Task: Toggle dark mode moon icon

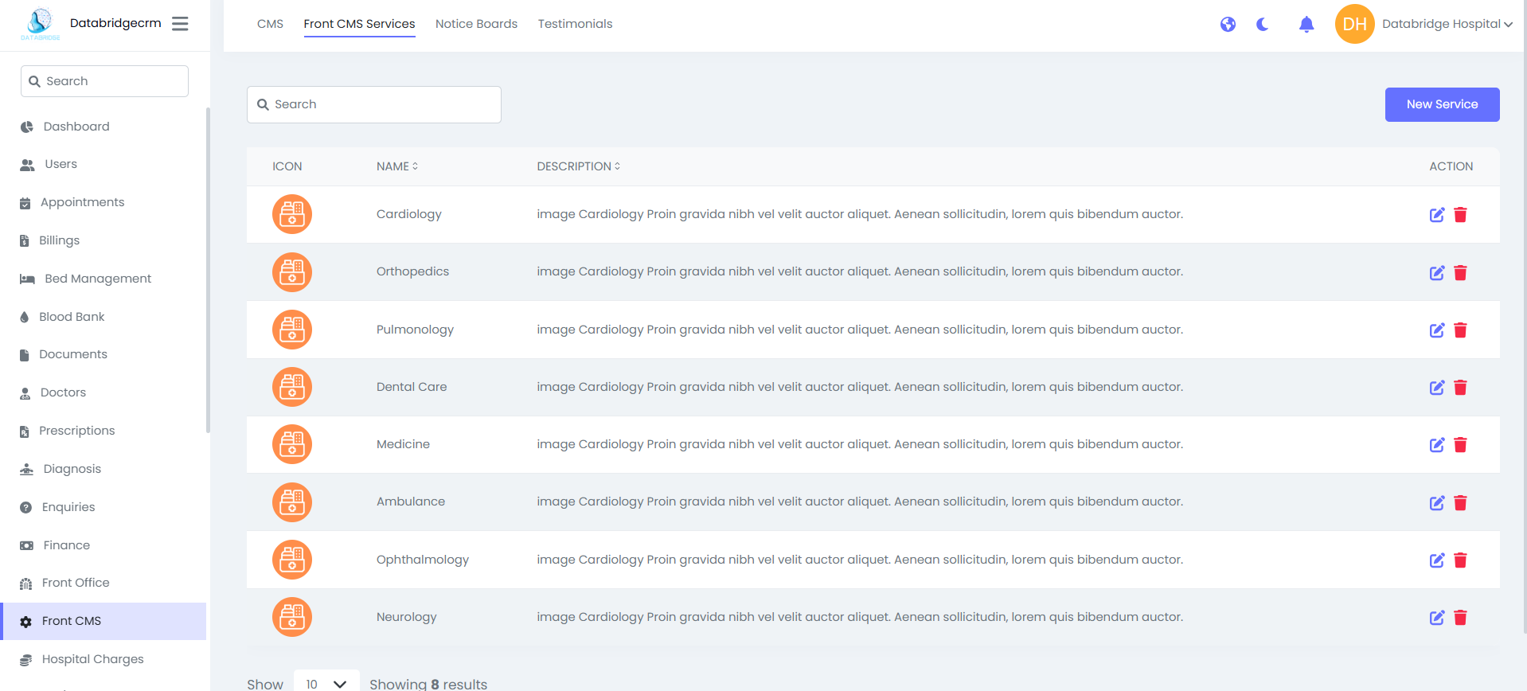Action: (x=1263, y=25)
